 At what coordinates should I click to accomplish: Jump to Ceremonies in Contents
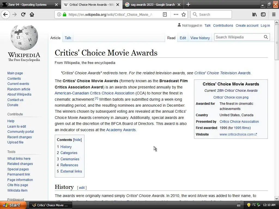click(70, 159)
